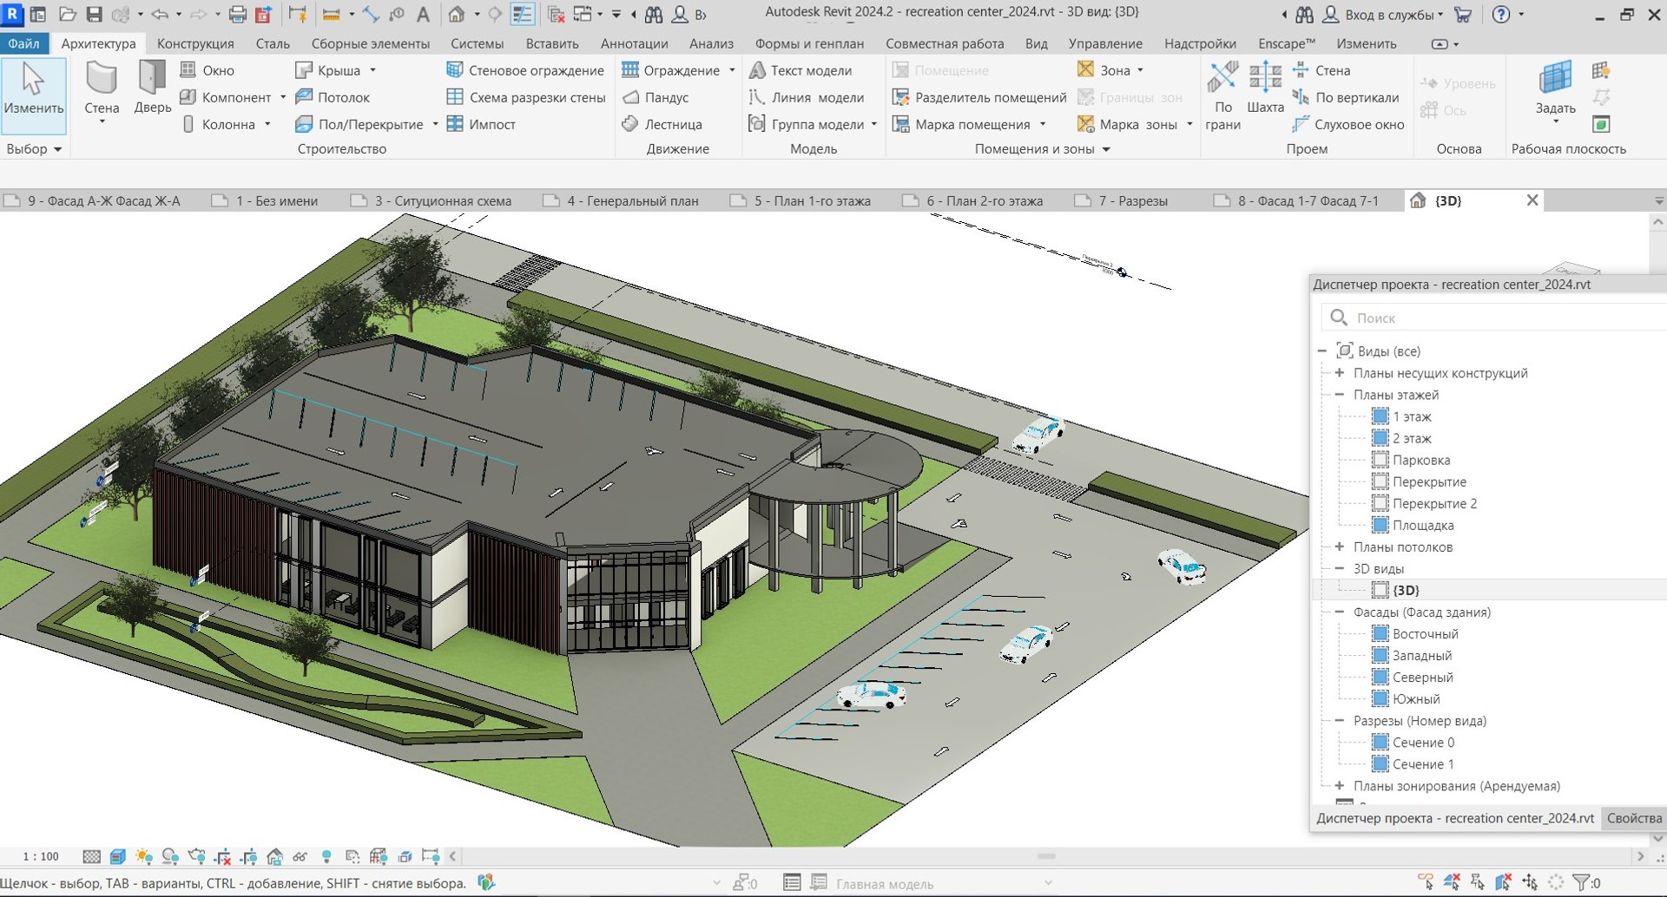Image resolution: width=1667 pixels, height=897 pixels.
Task: Open the Выбор panel dropdown
Action: pos(35,149)
